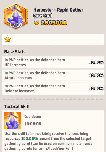Click the Cooldown label
This screenshot has height=152, width=106.
click(33, 117)
